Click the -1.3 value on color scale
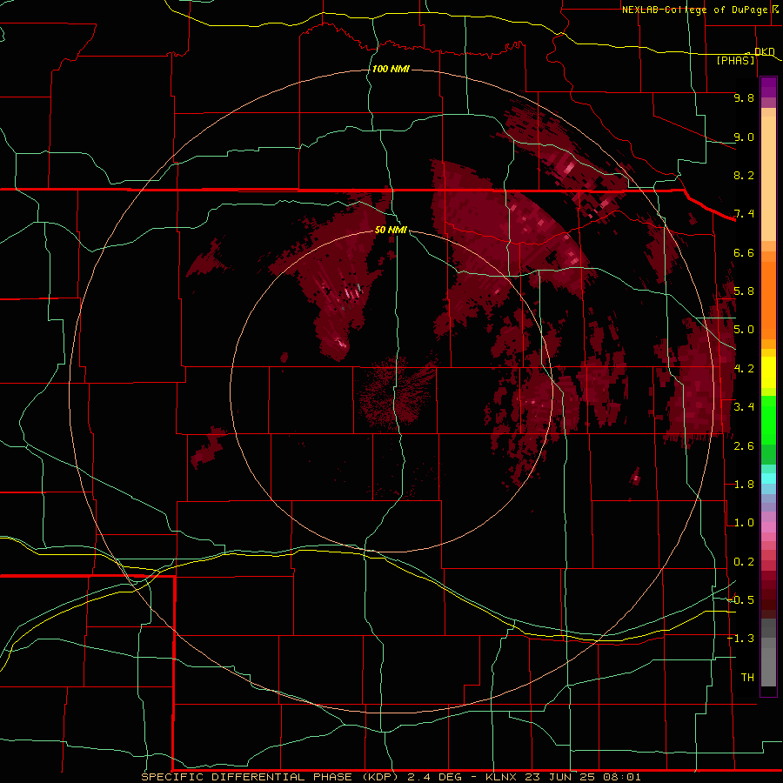The width and height of the screenshot is (783, 783). [x=741, y=639]
